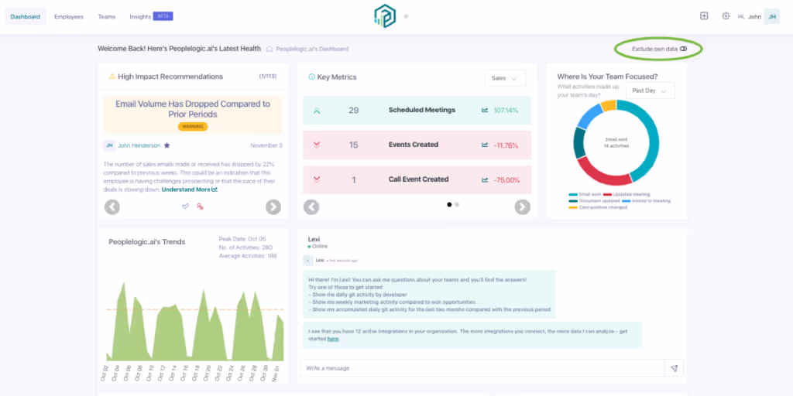This screenshot has height=396, width=793.
Task: Go to the next recommendation with right arrow
Action: click(x=273, y=207)
